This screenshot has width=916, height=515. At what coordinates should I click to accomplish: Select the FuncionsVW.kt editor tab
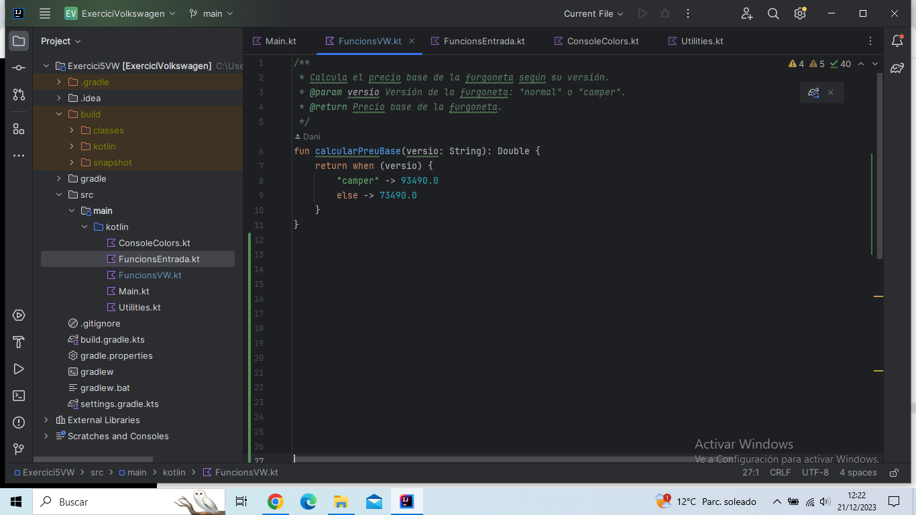point(369,41)
